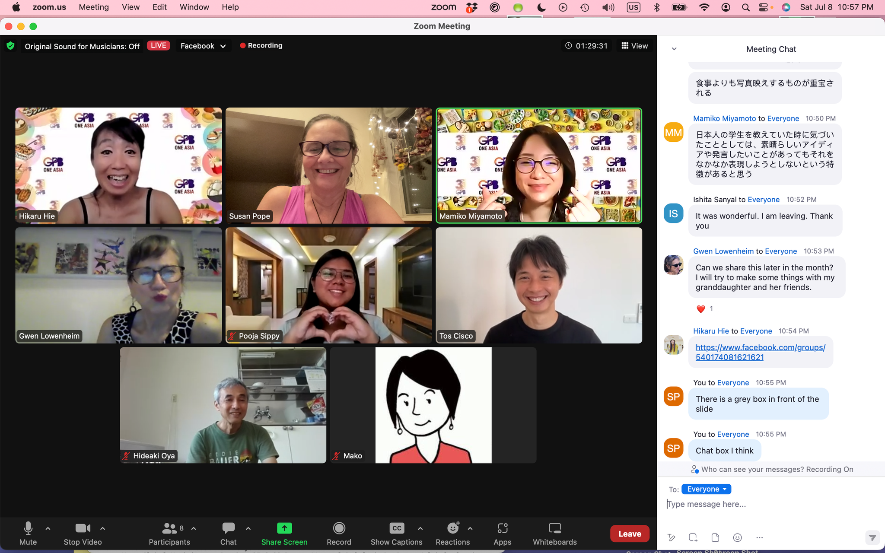The height and width of the screenshot is (553, 885).
Task: Open the Participants panel
Action: coord(169,534)
